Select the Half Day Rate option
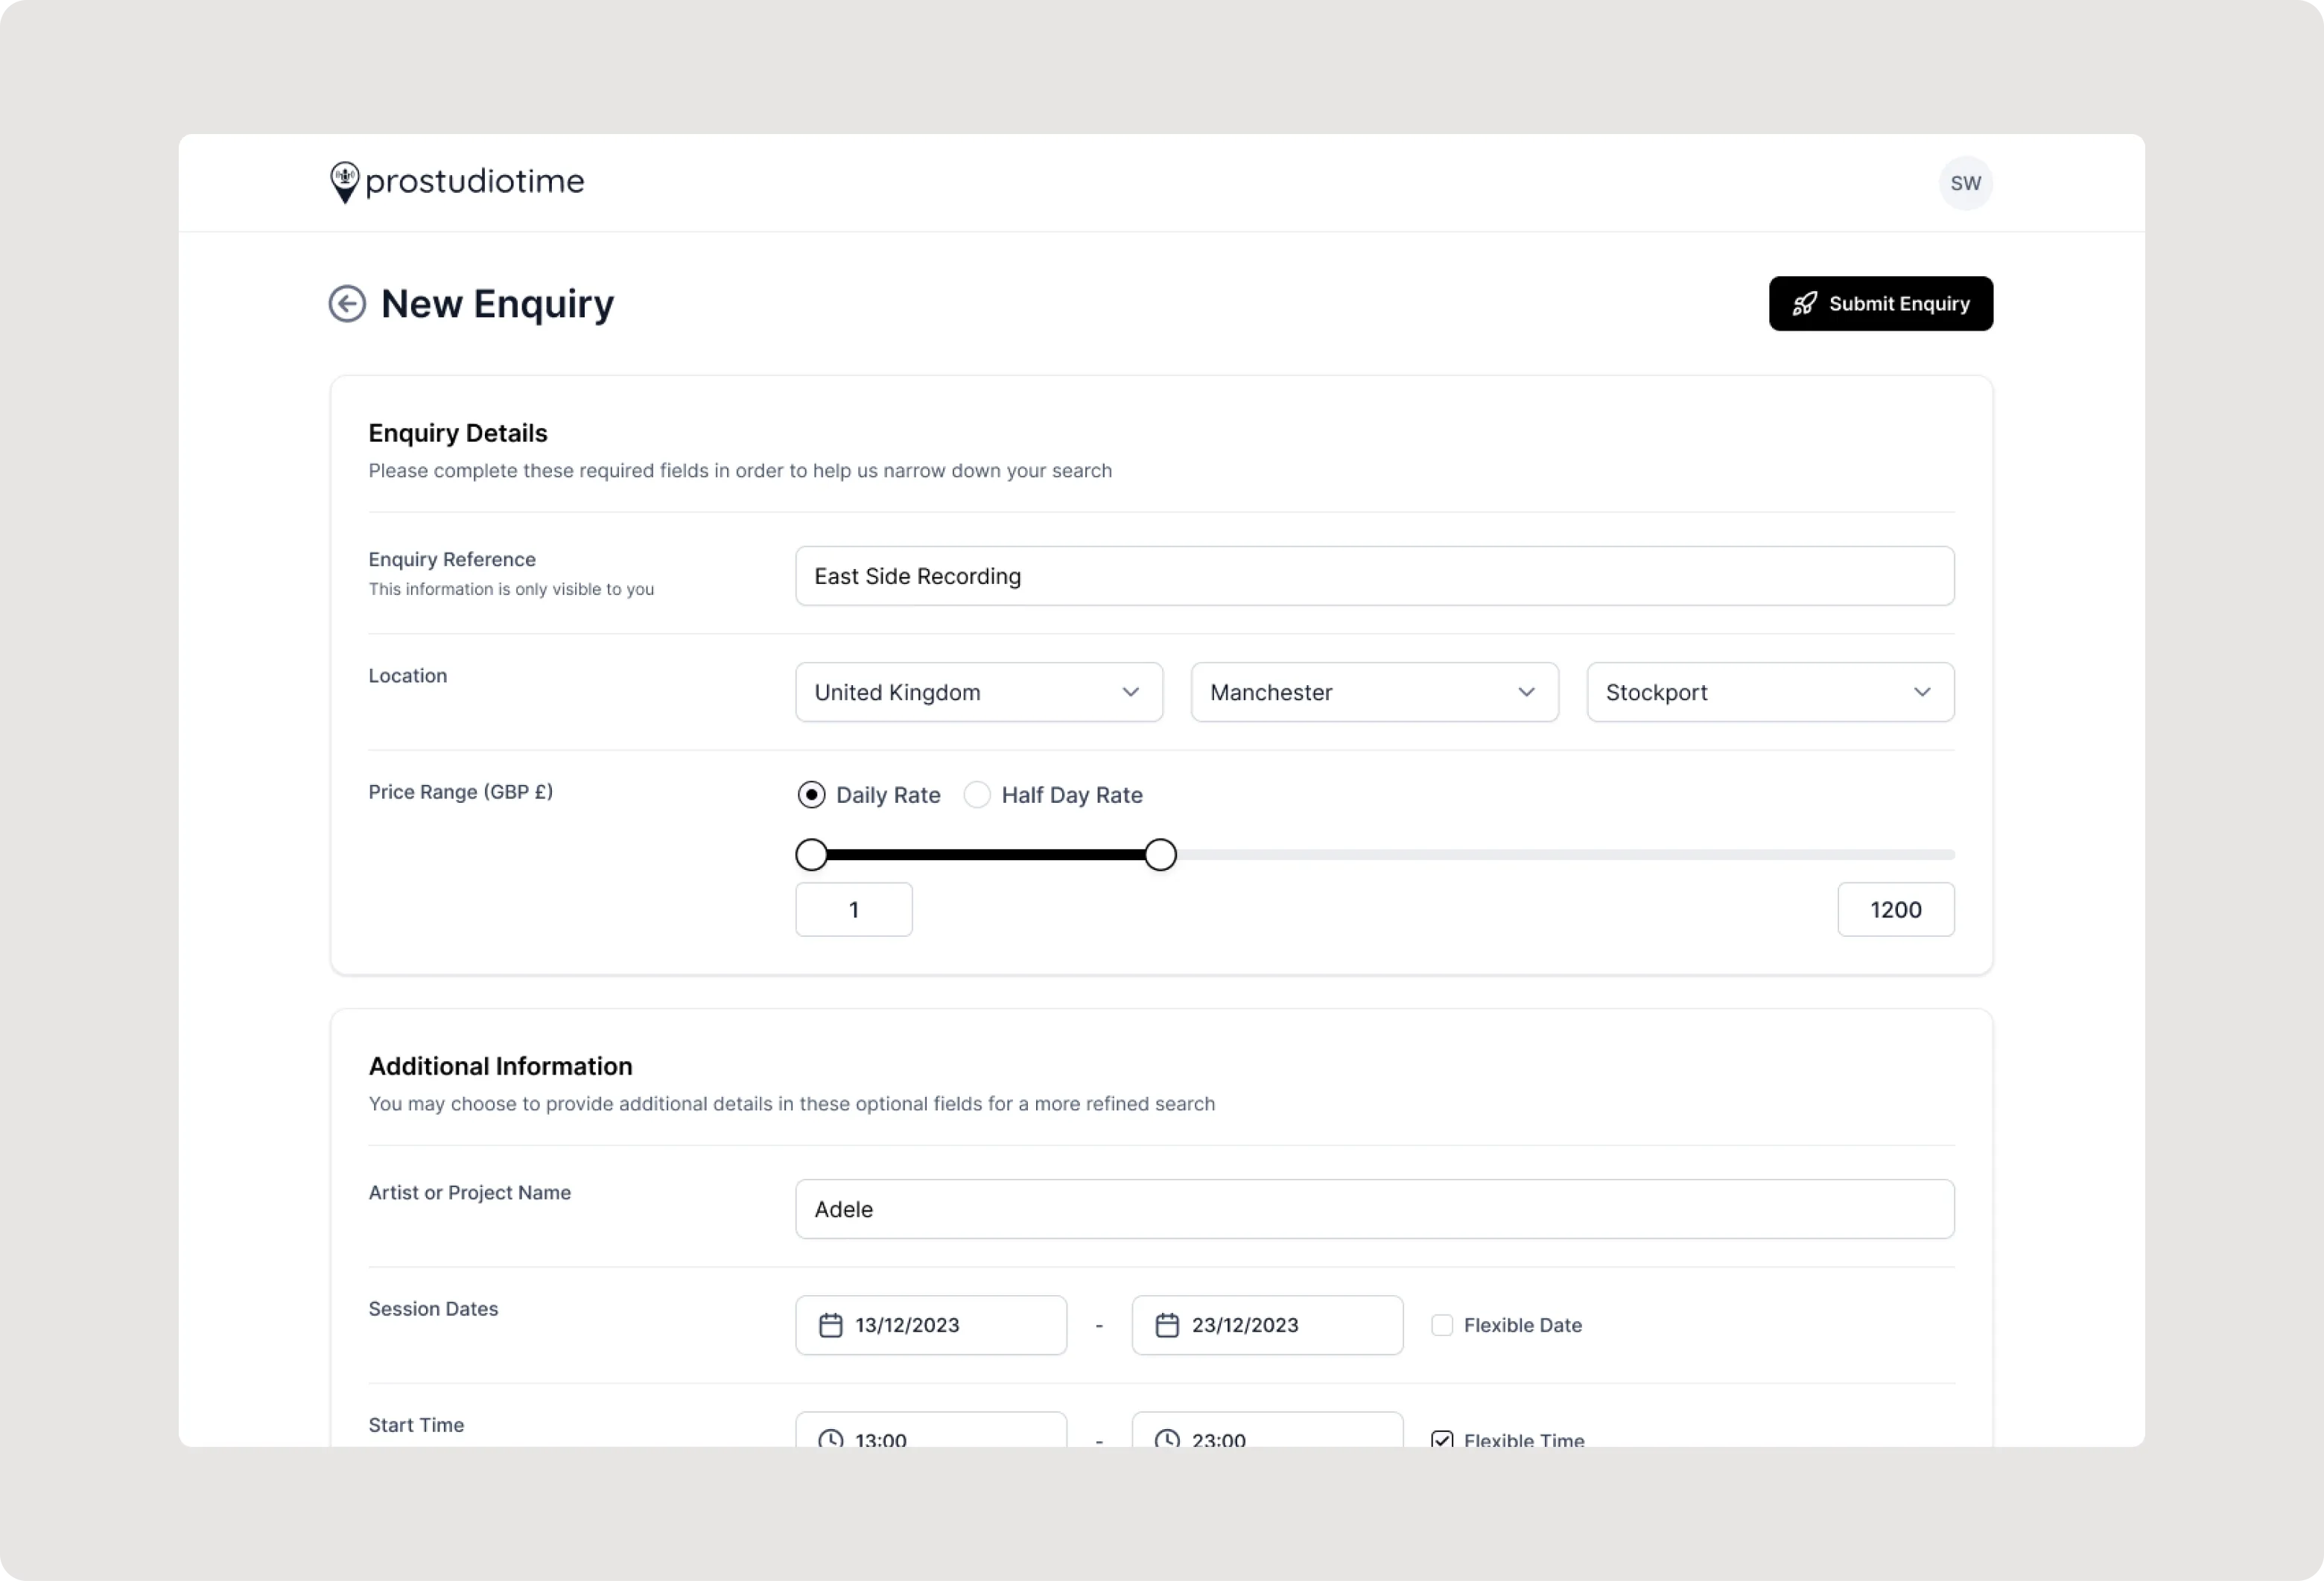The image size is (2324, 1581). tap(977, 795)
